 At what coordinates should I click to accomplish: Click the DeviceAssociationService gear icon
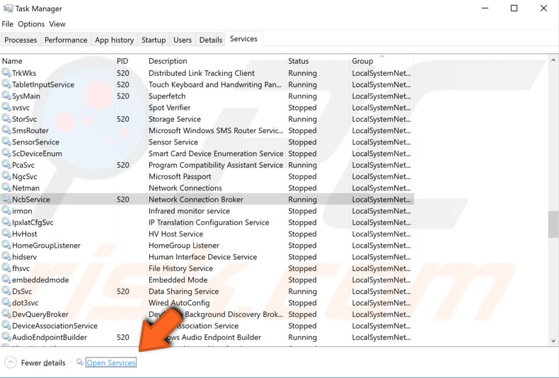pyautogui.click(x=6, y=325)
